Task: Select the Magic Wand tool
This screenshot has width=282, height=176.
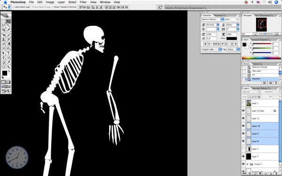Action: [x=8, y=26]
